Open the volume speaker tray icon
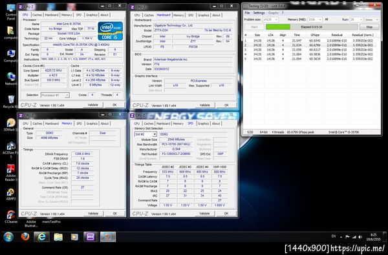Screen dimensions: 388x255 click(x=361, y=237)
